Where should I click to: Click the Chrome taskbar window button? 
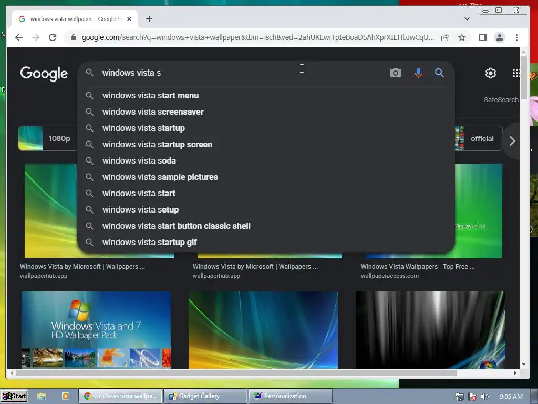pyautogui.click(x=120, y=396)
